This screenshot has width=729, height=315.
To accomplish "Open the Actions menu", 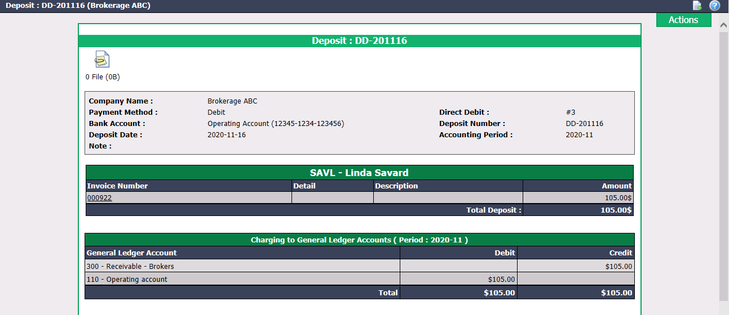I will (683, 20).
